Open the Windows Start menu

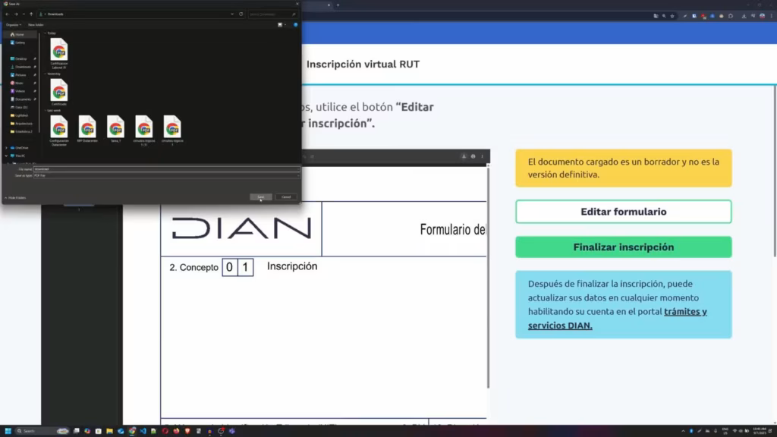coord(8,431)
